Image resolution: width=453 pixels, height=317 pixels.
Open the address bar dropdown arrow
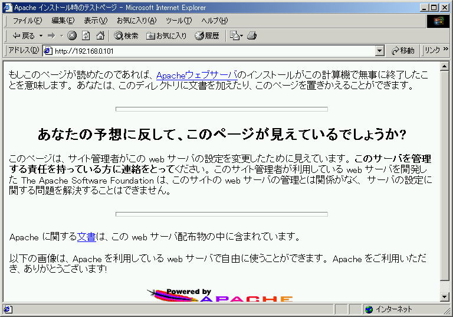(x=380, y=51)
